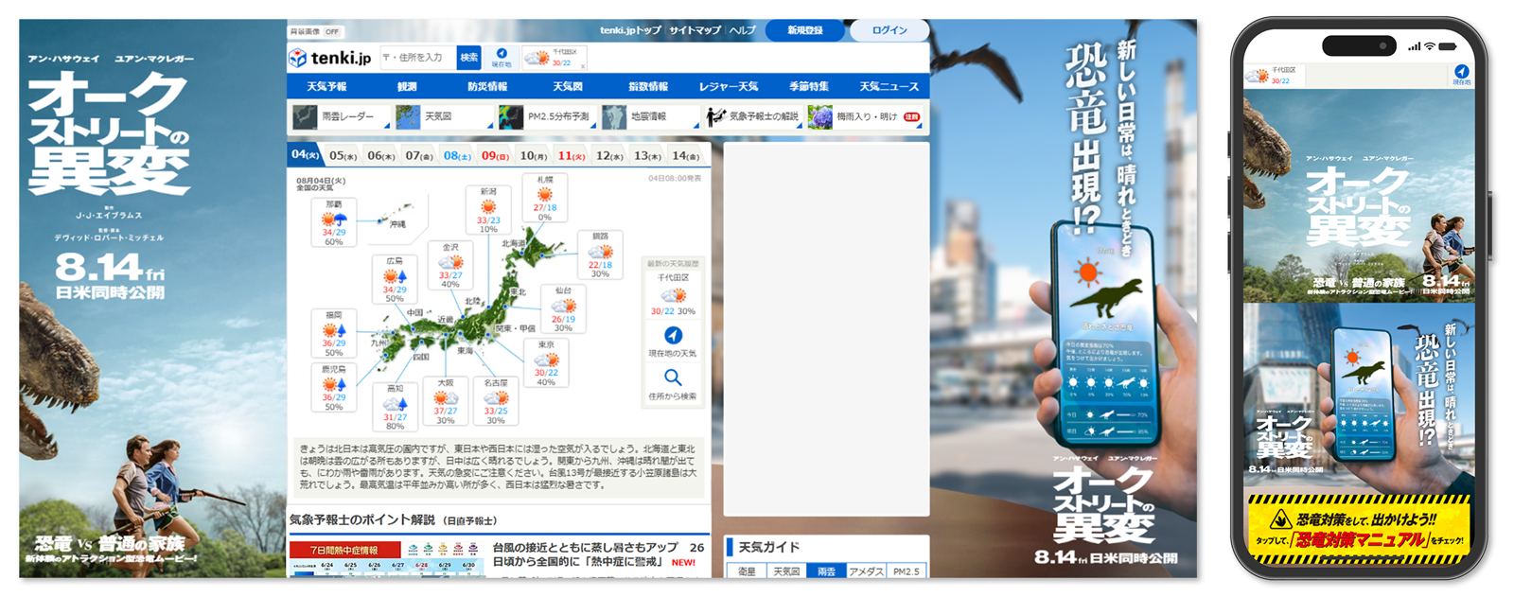Image resolution: width=1514 pixels, height=597 pixels.
Task: Click the 那覇 weather icon on map
Action: click(x=334, y=219)
